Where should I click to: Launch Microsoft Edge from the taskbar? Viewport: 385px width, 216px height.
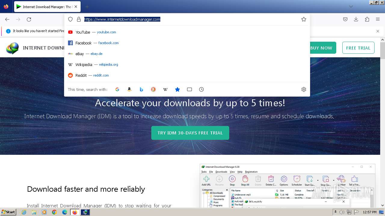click(65, 212)
